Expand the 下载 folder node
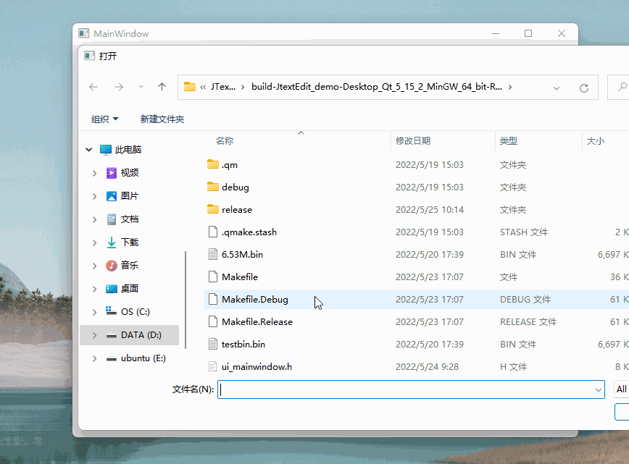The width and height of the screenshot is (629, 464). click(x=95, y=242)
